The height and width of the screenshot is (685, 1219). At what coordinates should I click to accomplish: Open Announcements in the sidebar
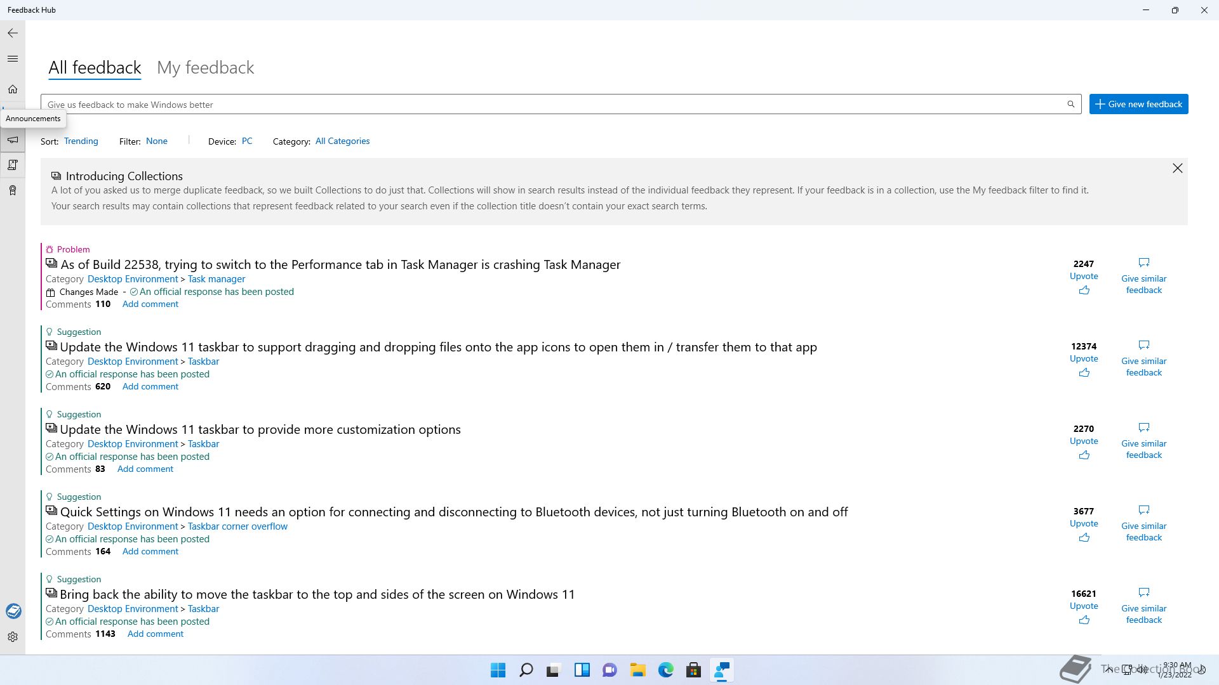13,140
